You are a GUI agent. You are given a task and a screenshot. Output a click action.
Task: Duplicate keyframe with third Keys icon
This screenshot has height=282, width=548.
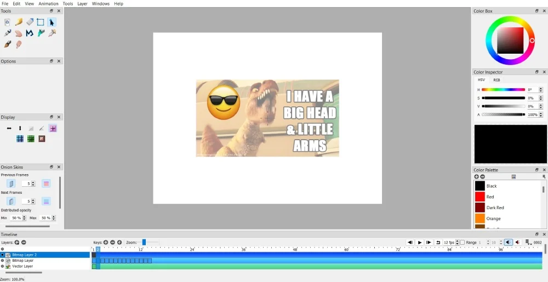point(119,242)
